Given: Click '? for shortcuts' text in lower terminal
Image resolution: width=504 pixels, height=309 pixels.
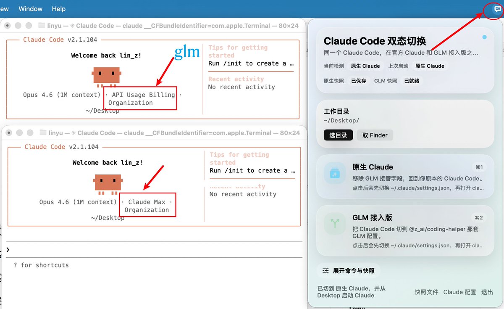Looking at the screenshot, I should click(41, 265).
